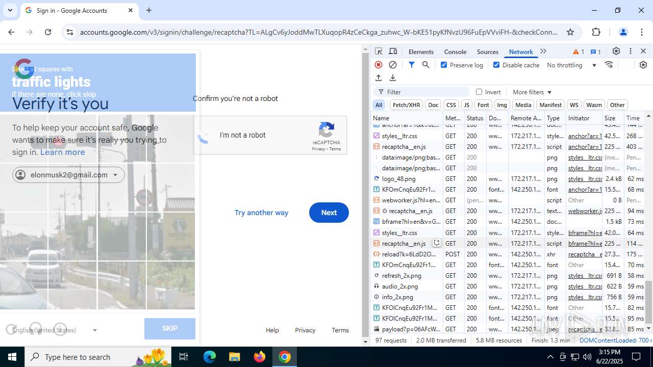Open the English (United States) language dropdown

click(x=54, y=330)
